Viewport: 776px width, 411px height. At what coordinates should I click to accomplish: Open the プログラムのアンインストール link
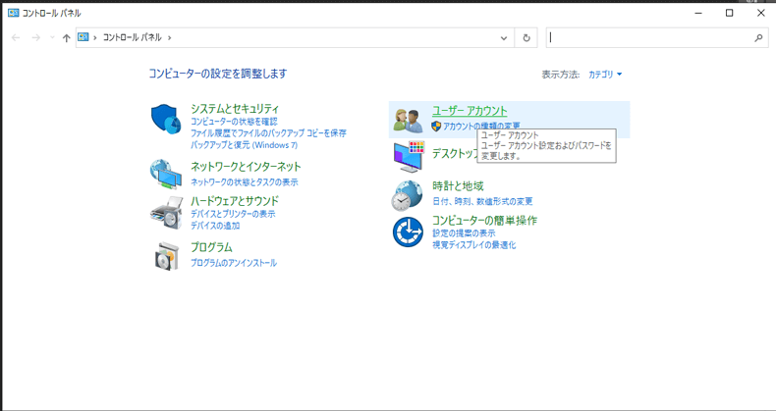(234, 263)
